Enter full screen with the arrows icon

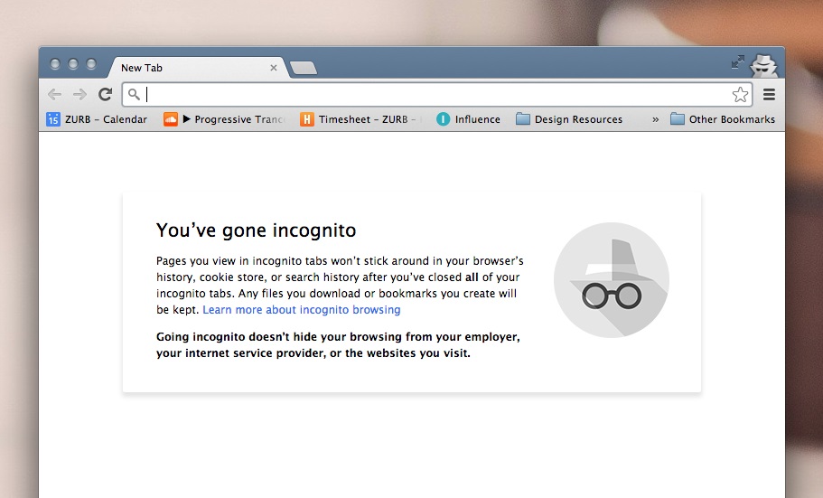[737, 62]
